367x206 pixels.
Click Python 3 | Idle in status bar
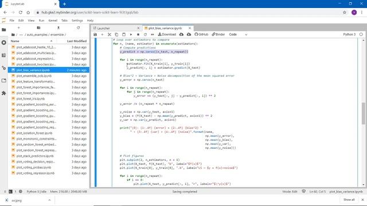(x=37, y=192)
